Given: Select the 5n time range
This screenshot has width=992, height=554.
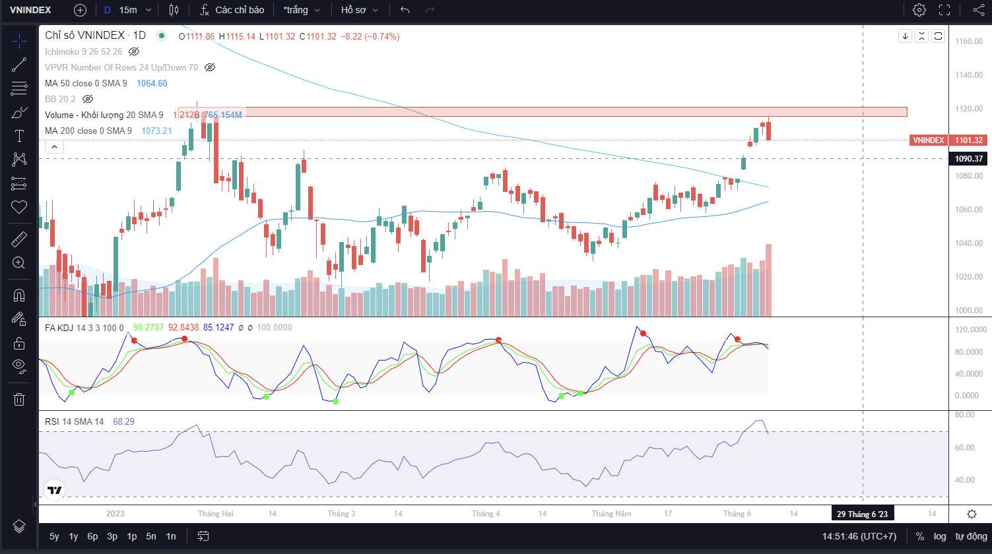Looking at the screenshot, I should (x=151, y=536).
